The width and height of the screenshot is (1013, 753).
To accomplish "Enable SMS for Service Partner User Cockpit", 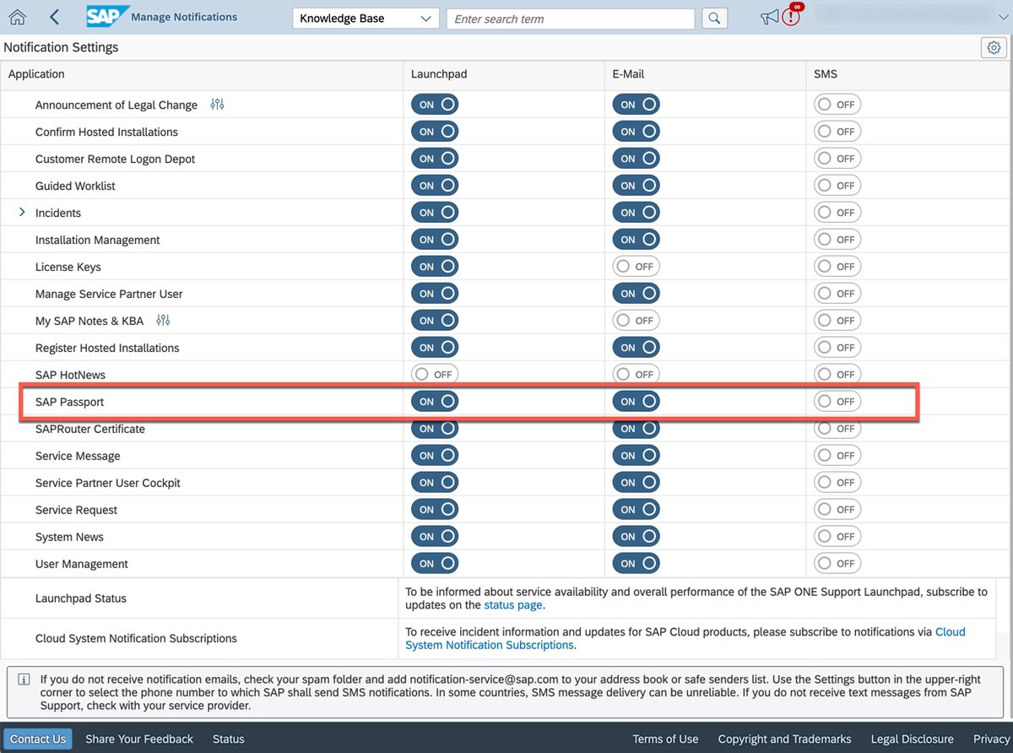I will (x=837, y=483).
